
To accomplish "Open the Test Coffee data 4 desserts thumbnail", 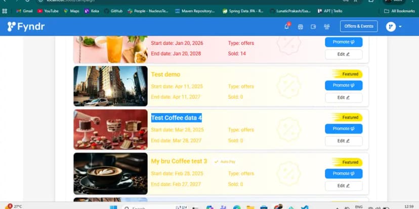I will 111,130.
